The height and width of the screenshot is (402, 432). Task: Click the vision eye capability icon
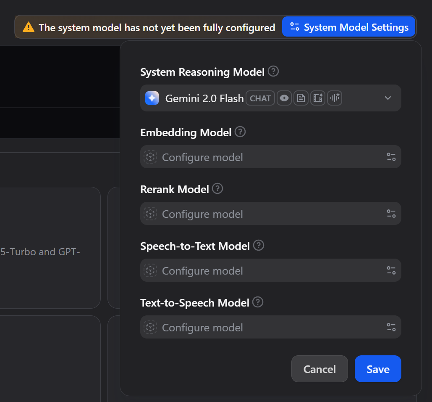point(284,98)
